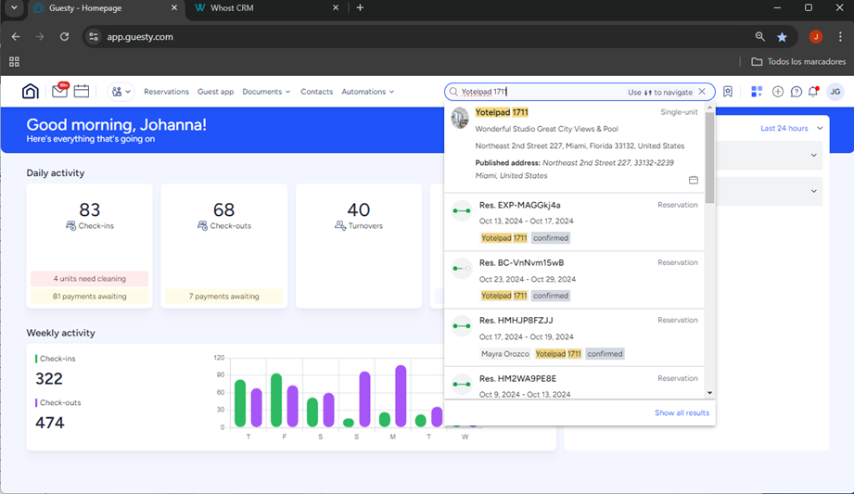Click Show all results link

(682, 412)
